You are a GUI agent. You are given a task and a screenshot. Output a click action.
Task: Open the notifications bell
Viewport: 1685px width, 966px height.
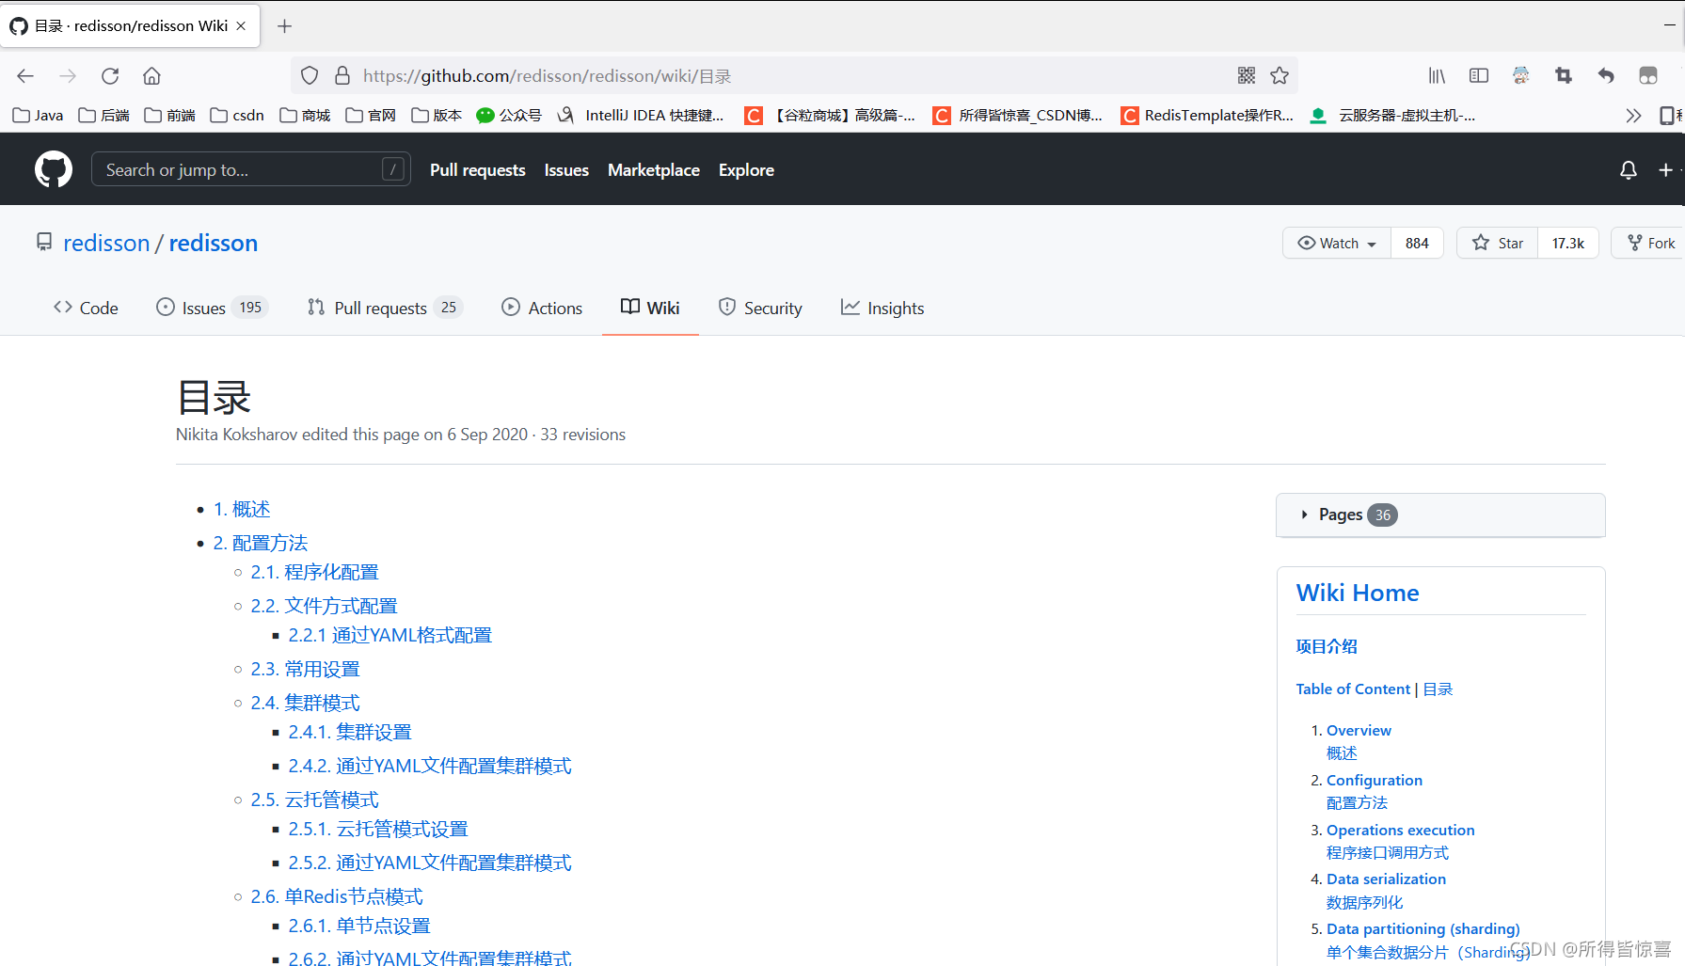point(1628,170)
